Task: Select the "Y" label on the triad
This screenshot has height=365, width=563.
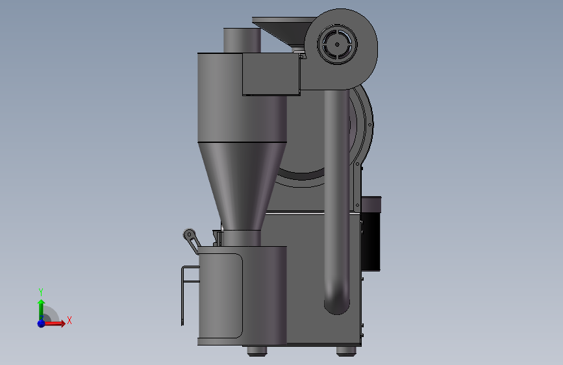Action: point(41,292)
